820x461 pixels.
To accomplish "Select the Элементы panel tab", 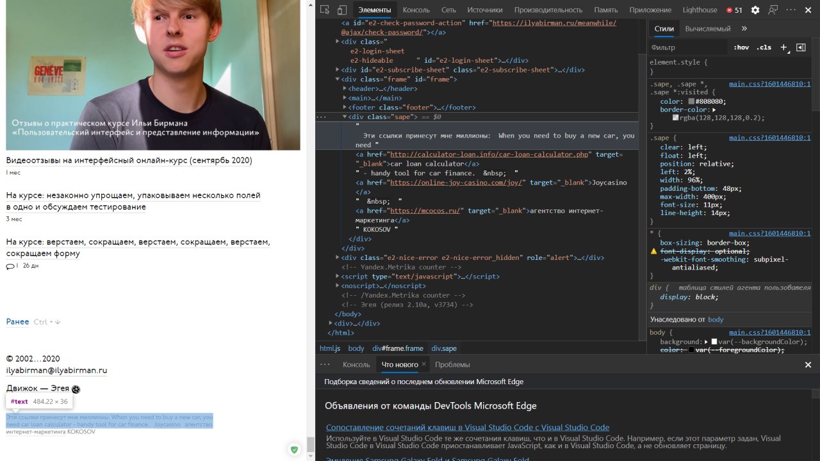I will 375,10.
